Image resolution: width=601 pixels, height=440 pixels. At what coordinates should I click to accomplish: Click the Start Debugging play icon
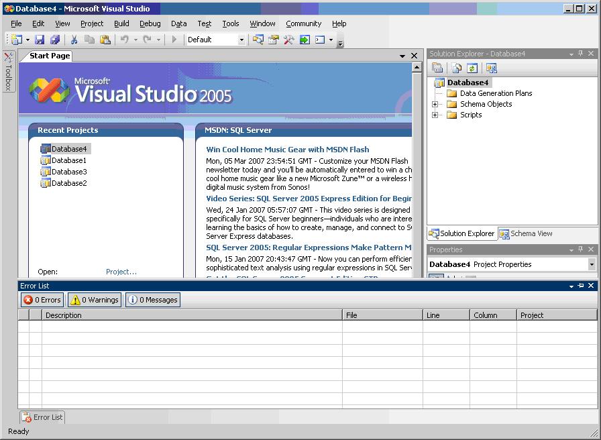pos(174,40)
